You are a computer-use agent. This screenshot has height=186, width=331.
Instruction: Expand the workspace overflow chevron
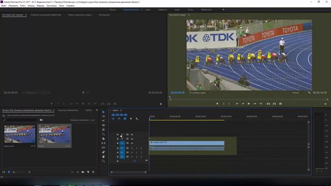(x=223, y=10)
